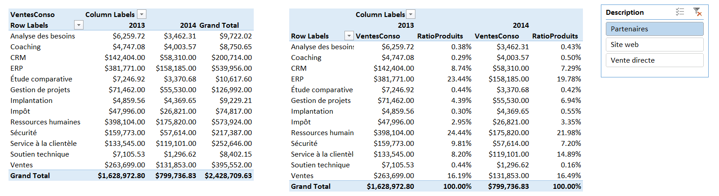Click the Description slicer title
The height and width of the screenshot is (196, 719).
[625, 12]
